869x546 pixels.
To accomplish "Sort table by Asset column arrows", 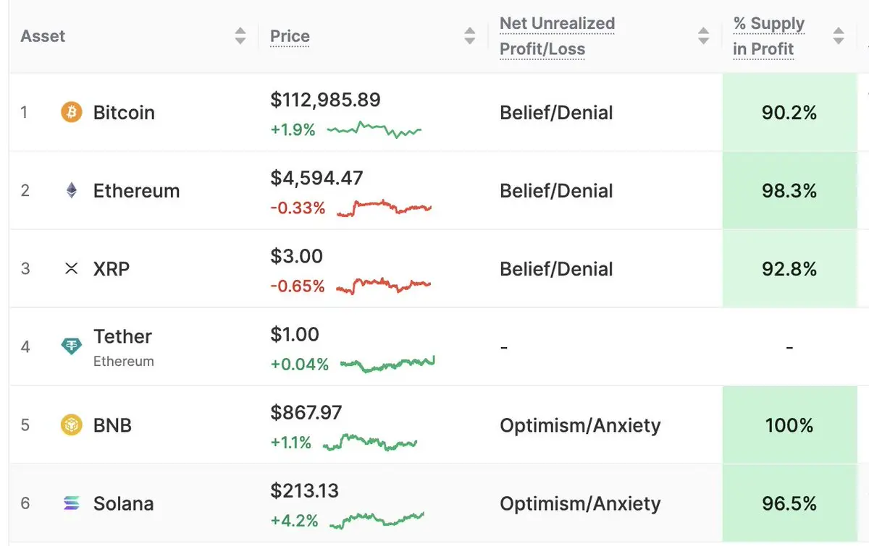I will point(240,36).
